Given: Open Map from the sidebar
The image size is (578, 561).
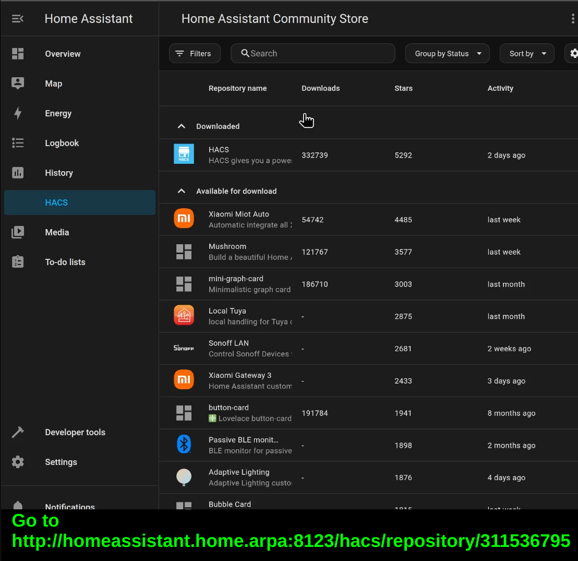Looking at the screenshot, I should [80, 83].
